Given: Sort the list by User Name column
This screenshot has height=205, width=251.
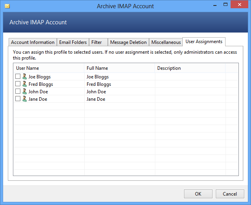Looking at the screenshot, I should click(49, 68).
